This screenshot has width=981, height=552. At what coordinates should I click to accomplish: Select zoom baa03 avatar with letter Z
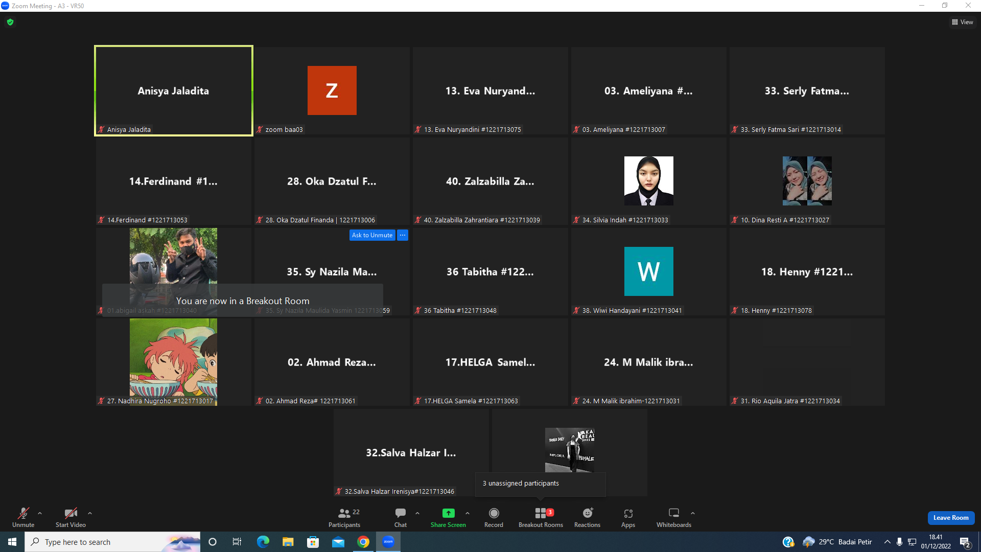coord(332,90)
